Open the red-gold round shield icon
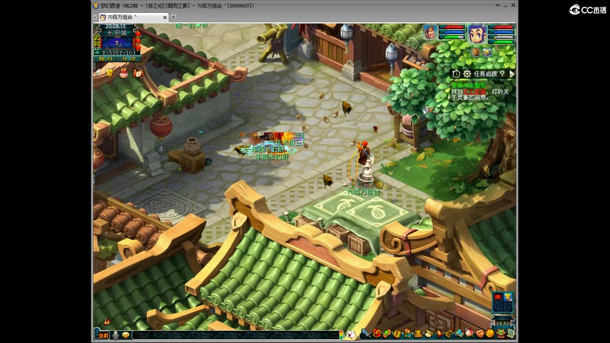 point(397,333)
